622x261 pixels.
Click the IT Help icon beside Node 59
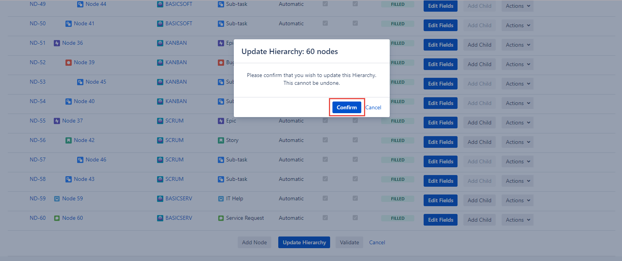point(57,199)
